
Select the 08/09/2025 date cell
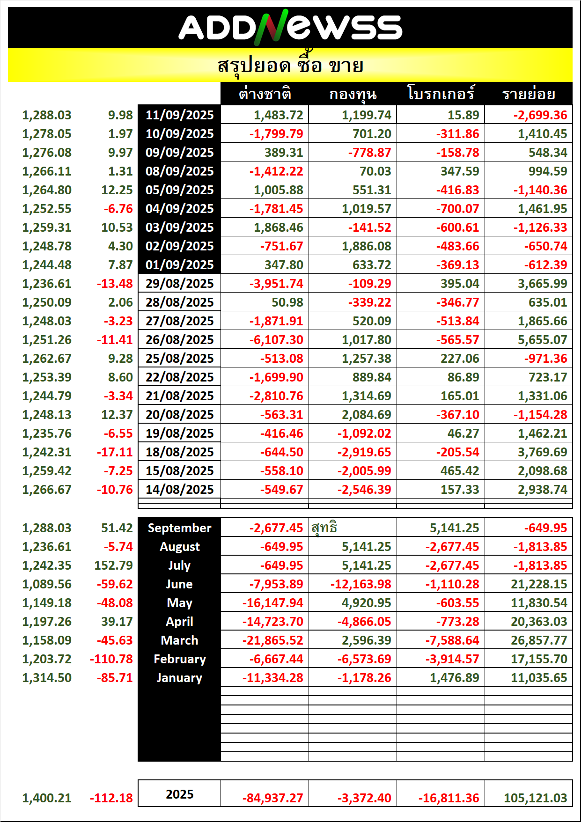click(179, 171)
